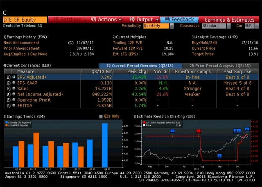Click the red Q3 13 EPS estimate legend swatch
The width and height of the screenshot is (262, 187).
145,122
